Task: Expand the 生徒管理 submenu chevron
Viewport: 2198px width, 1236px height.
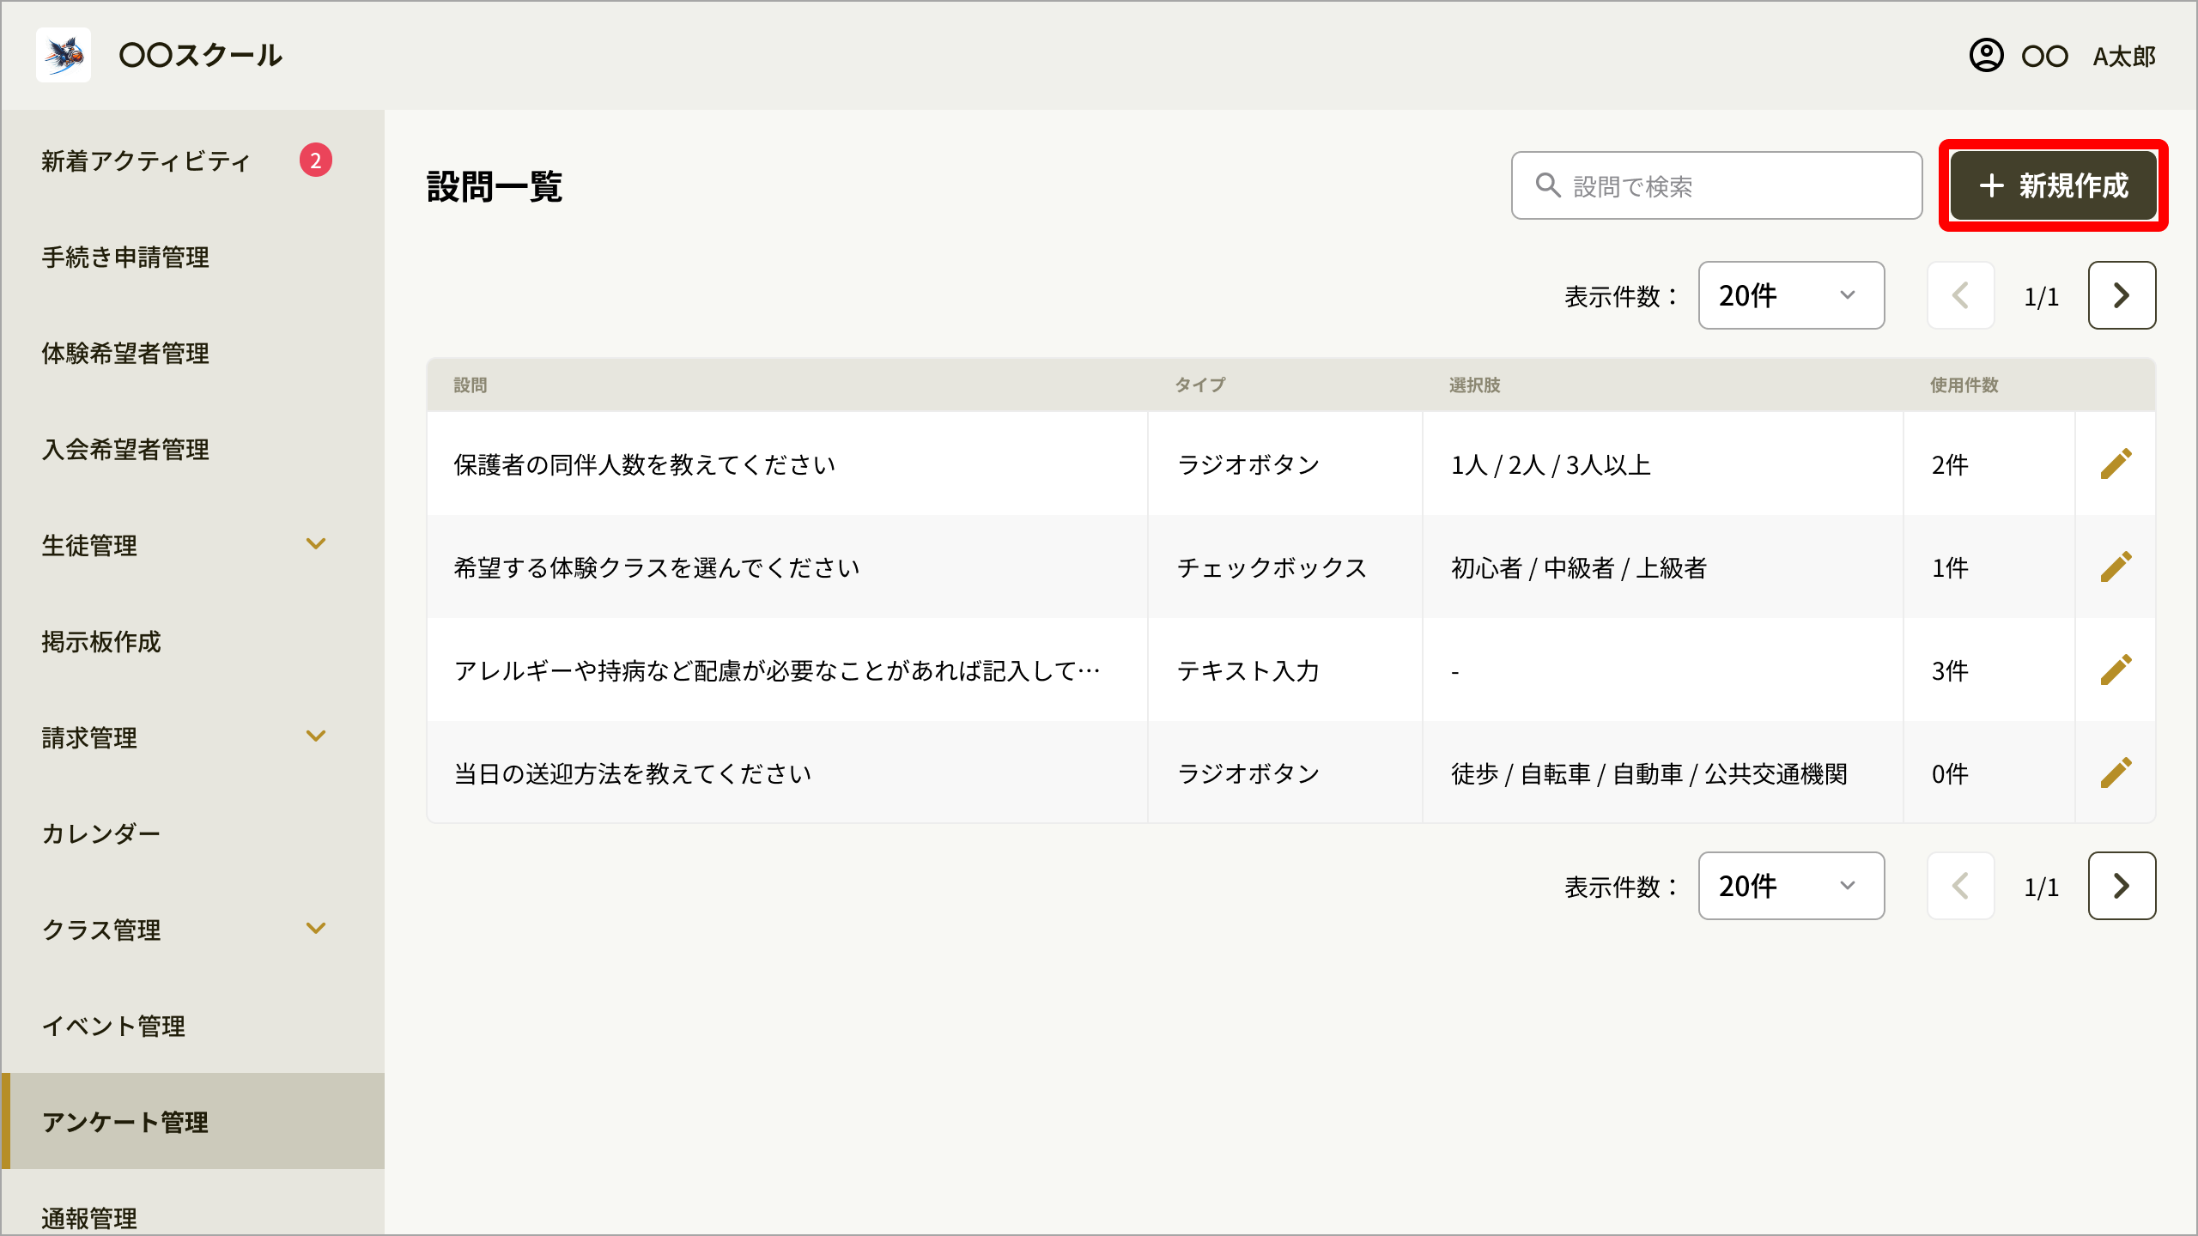Action: click(316, 544)
